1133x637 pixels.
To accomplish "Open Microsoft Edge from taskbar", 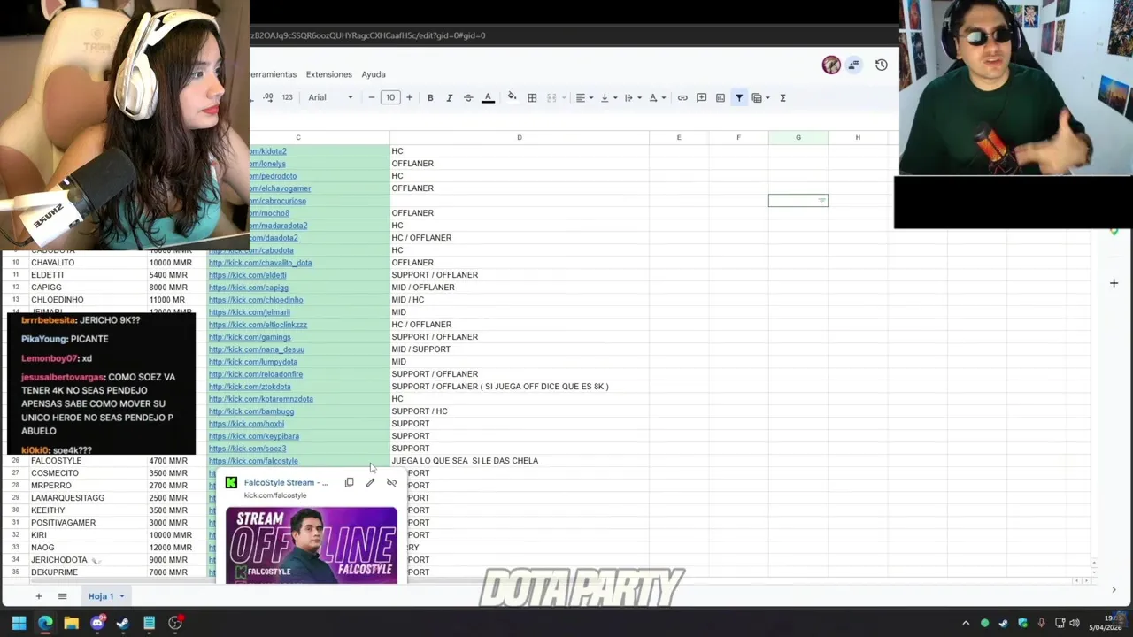I will tap(45, 623).
